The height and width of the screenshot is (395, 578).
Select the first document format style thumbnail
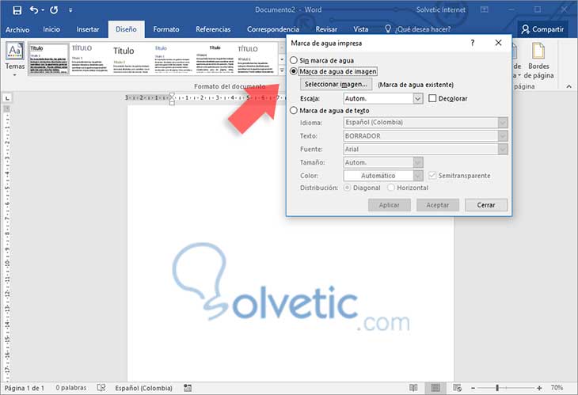tap(48, 59)
